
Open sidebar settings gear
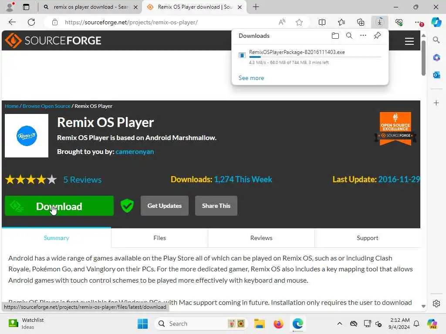click(436, 304)
